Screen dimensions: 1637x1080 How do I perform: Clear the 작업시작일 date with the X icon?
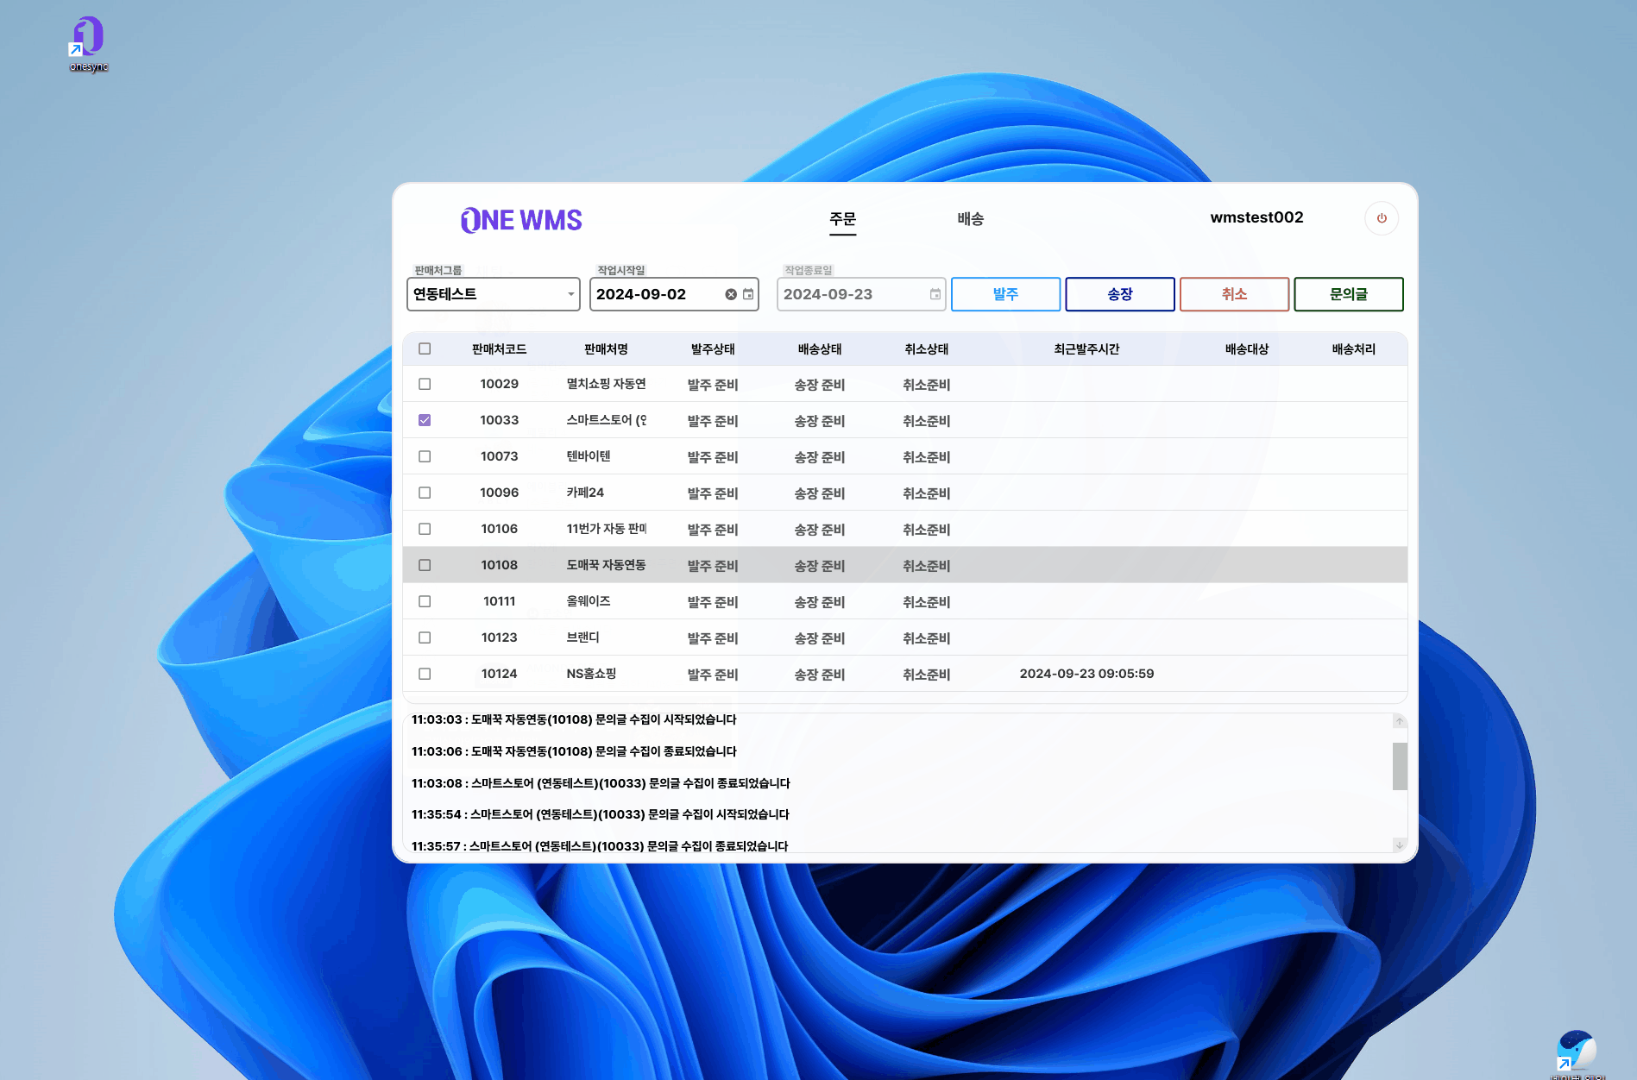pyautogui.click(x=731, y=294)
